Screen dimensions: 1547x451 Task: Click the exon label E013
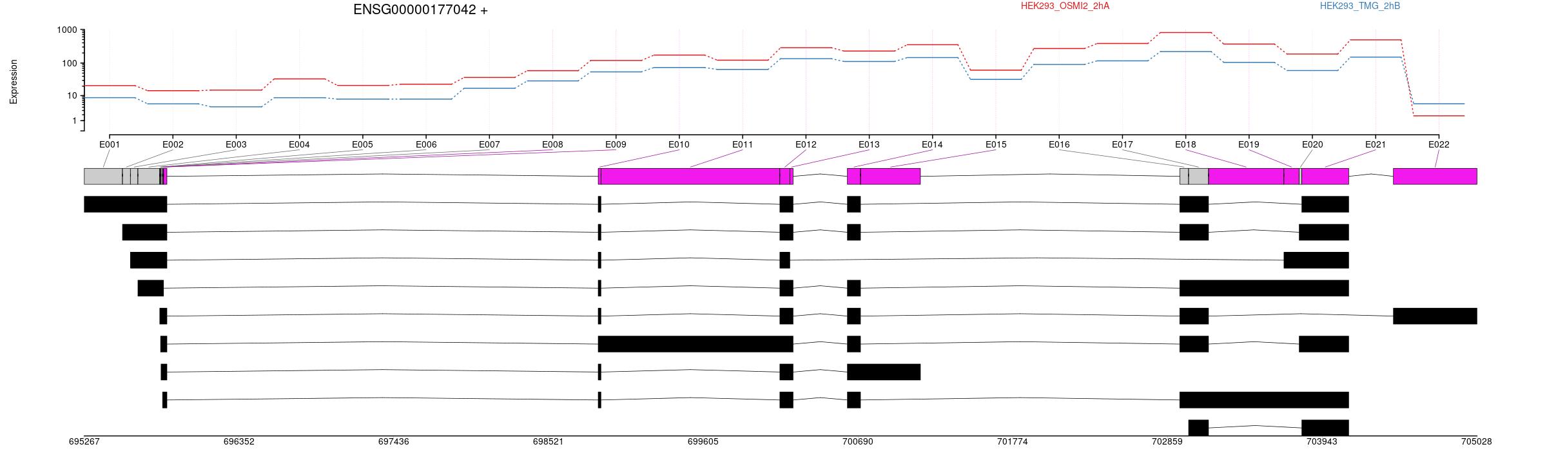[869, 145]
